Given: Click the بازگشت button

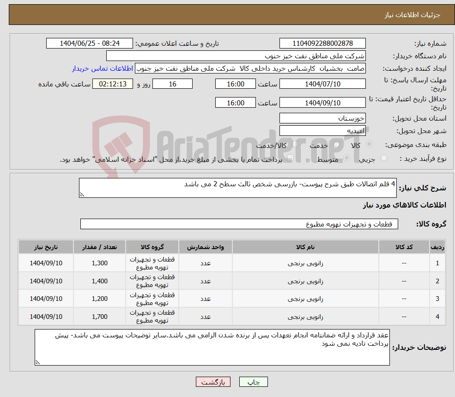Looking at the screenshot, I should pos(213,382).
